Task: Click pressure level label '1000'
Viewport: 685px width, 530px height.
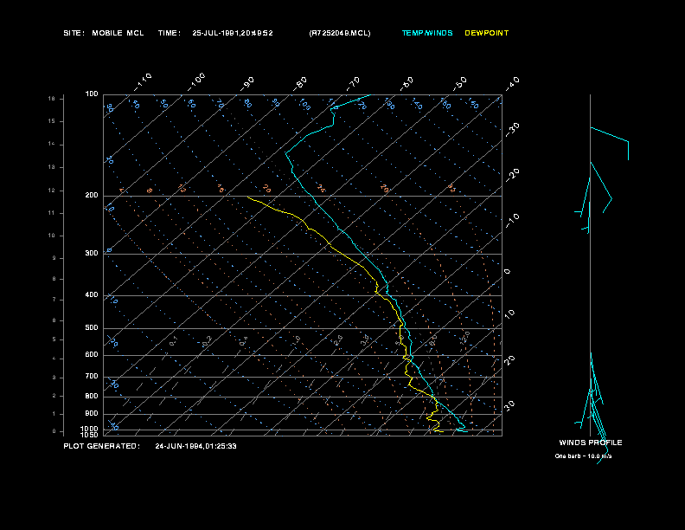Action: 90,429
